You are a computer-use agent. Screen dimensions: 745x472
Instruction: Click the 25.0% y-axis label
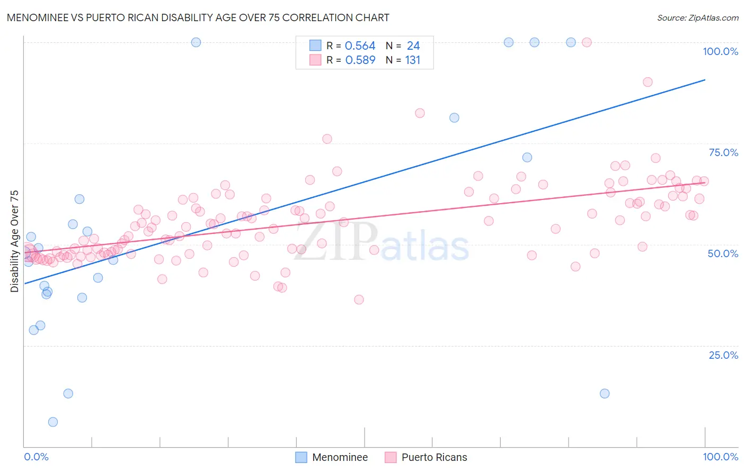pyautogui.click(x=723, y=355)
